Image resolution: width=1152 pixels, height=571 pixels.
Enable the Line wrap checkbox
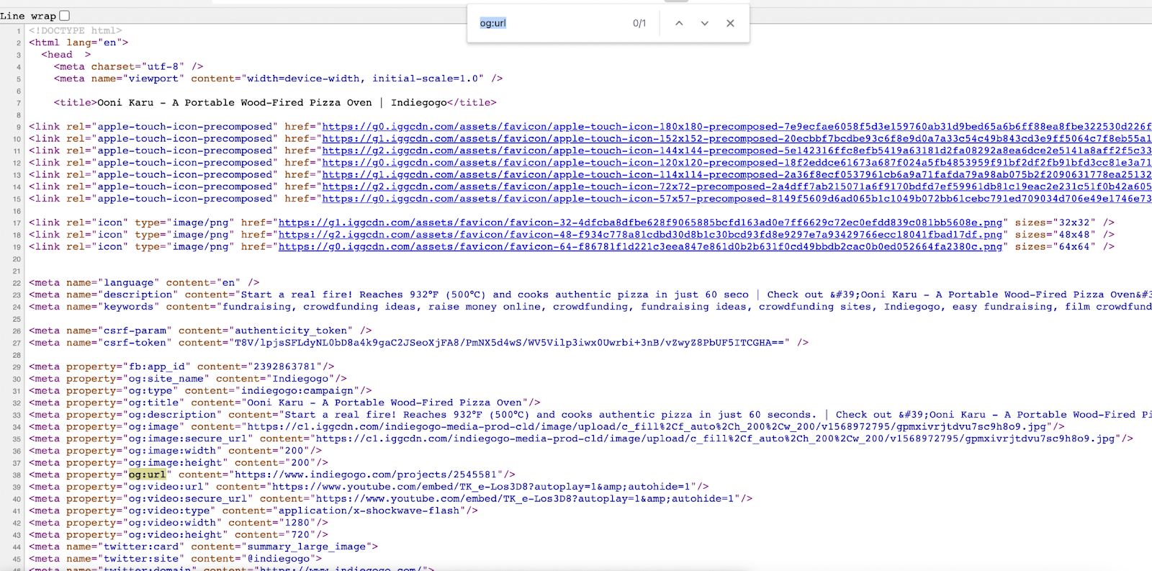tap(64, 15)
